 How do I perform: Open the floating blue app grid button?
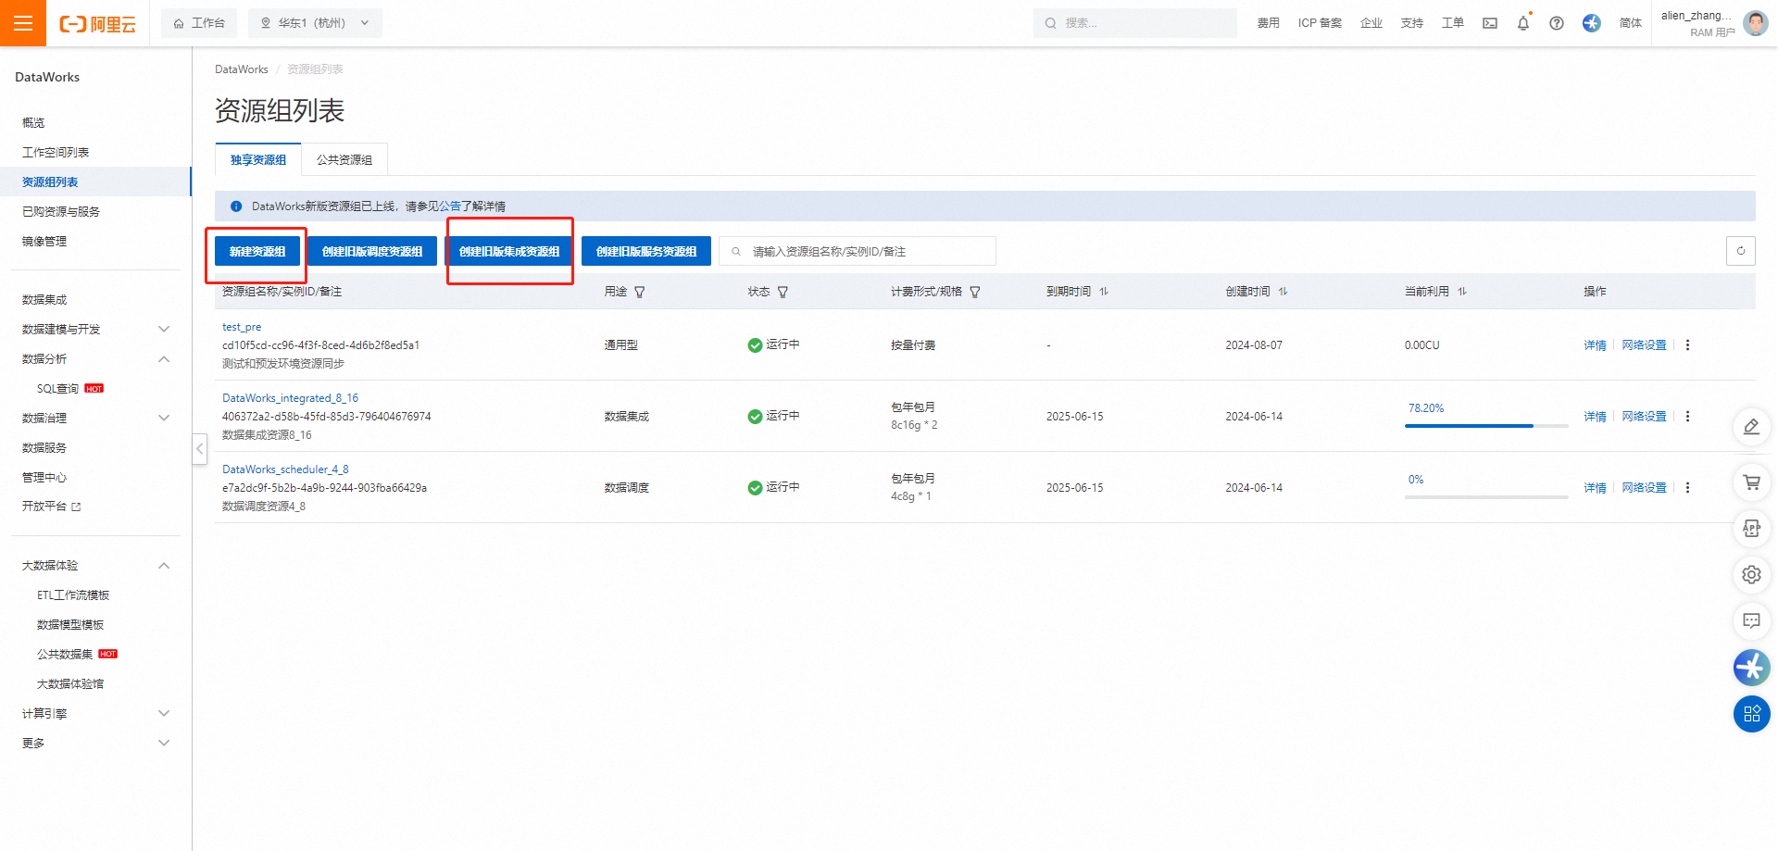pyautogui.click(x=1751, y=713)
